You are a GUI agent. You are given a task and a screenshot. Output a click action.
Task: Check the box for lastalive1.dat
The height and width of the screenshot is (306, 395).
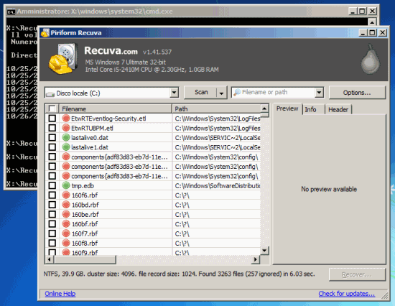[x=52, y=147]
